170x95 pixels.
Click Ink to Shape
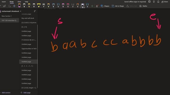118,6
